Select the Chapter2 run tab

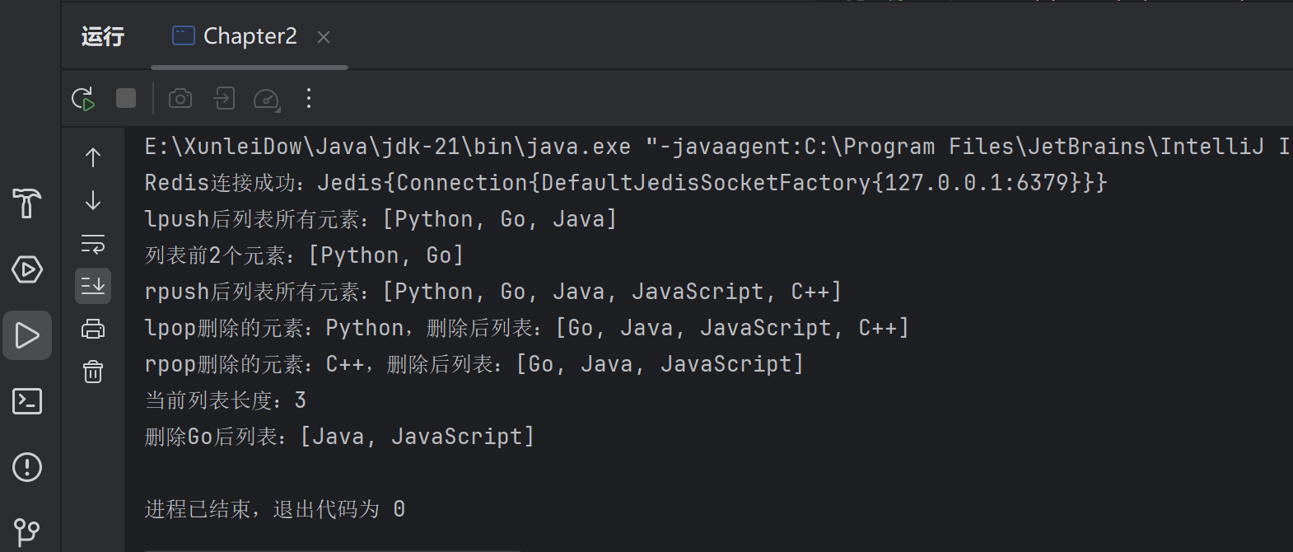235,36
